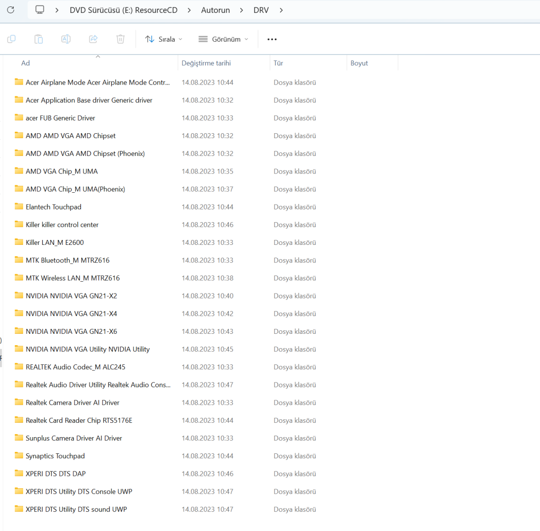Click the Delete trash icon

[121, 39]
